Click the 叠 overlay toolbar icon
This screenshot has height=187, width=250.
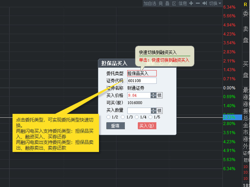(167, 3)
